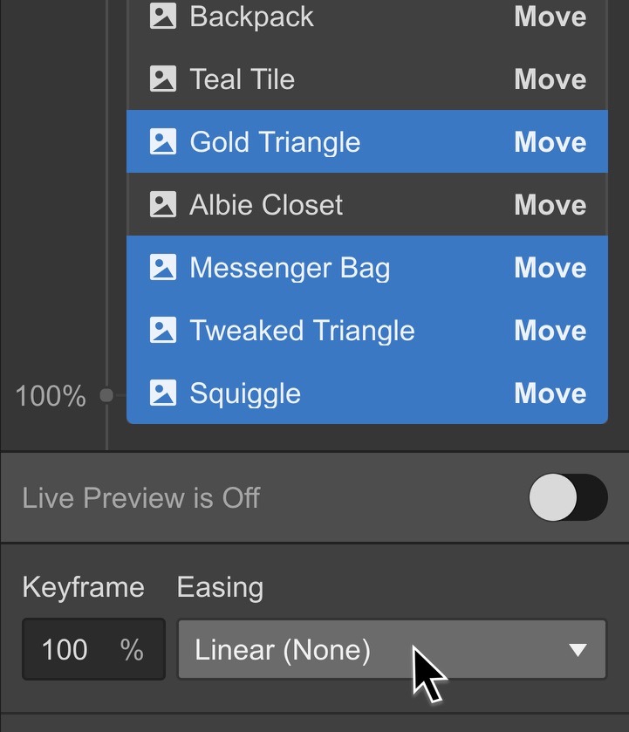Click the image icon beside Albie Closet
This screenshot has width=629, height=732.
click(x=163, y=204)
